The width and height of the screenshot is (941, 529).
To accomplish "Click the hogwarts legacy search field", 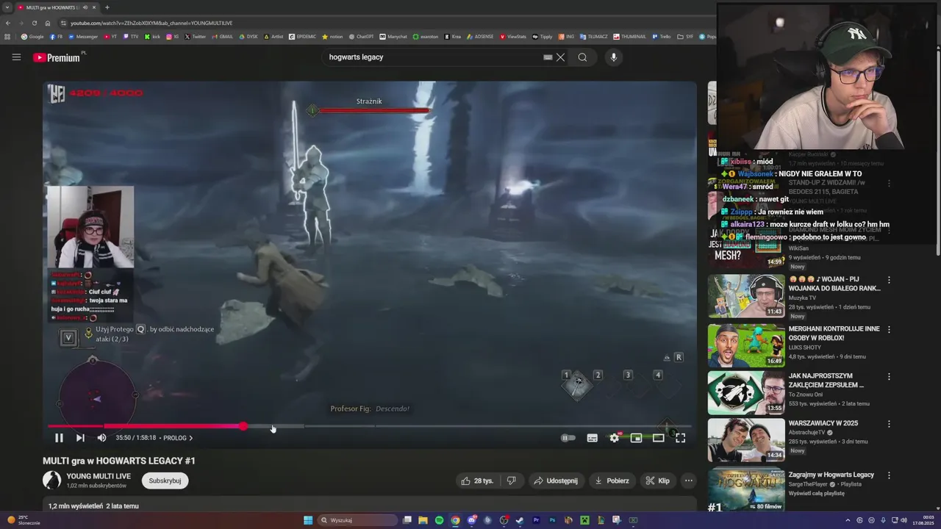I will coord(434,57).
